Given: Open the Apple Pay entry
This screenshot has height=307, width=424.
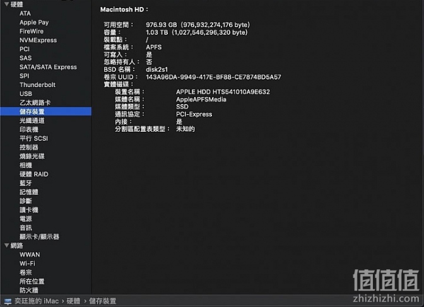Looking at the screenshot, I should [x=34, y=23].
